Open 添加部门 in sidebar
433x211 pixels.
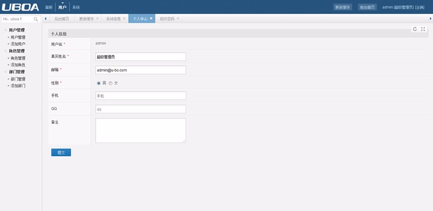point(18,86)
